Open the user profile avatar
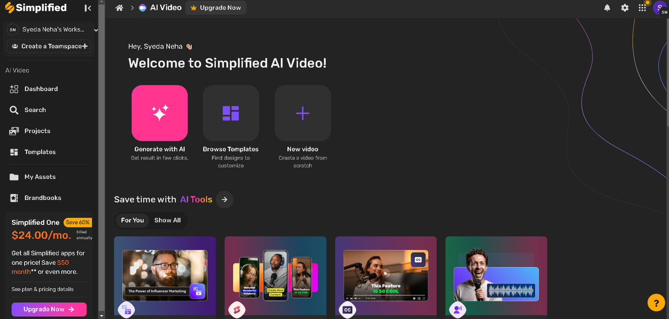Image resolution: width=669 pixels, height=319 pixels. tap(660, 8)
